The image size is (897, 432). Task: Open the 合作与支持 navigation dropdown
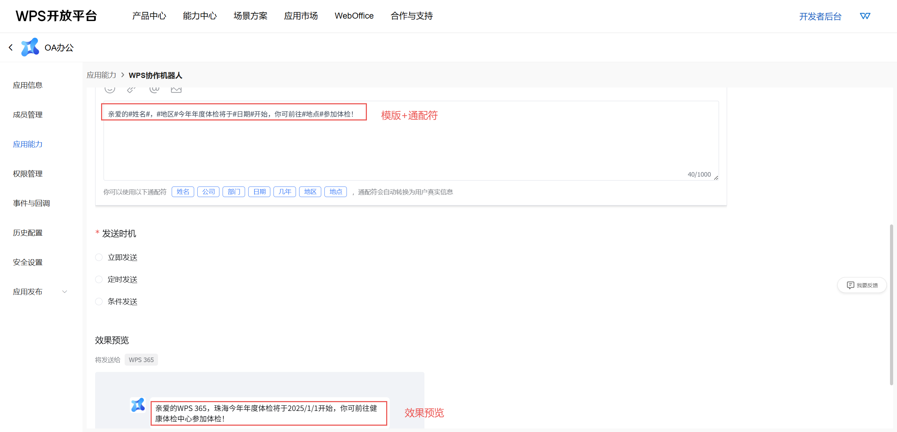click(411, 16)
